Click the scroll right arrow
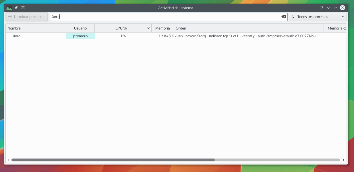The height and width of the screenshot is (172, 354). point(343,160)
